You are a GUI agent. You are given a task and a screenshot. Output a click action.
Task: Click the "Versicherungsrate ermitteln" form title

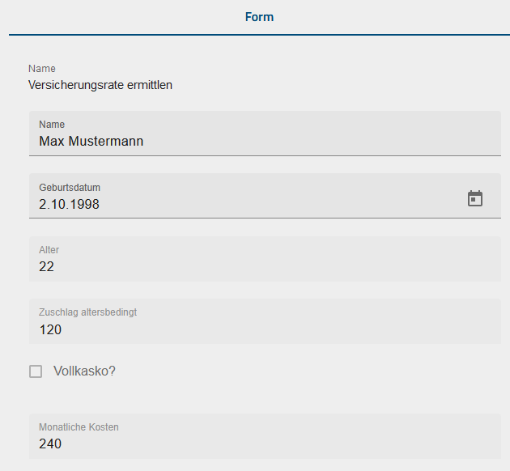click(100, 84)
